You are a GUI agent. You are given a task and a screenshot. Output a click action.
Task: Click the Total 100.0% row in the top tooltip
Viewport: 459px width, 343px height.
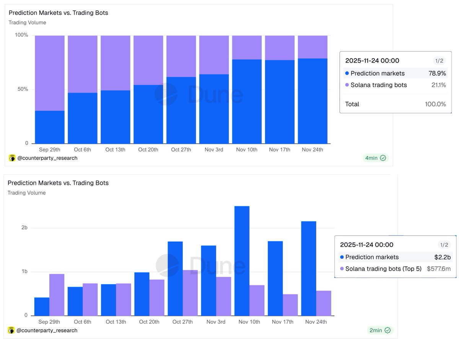click(395, 104)
